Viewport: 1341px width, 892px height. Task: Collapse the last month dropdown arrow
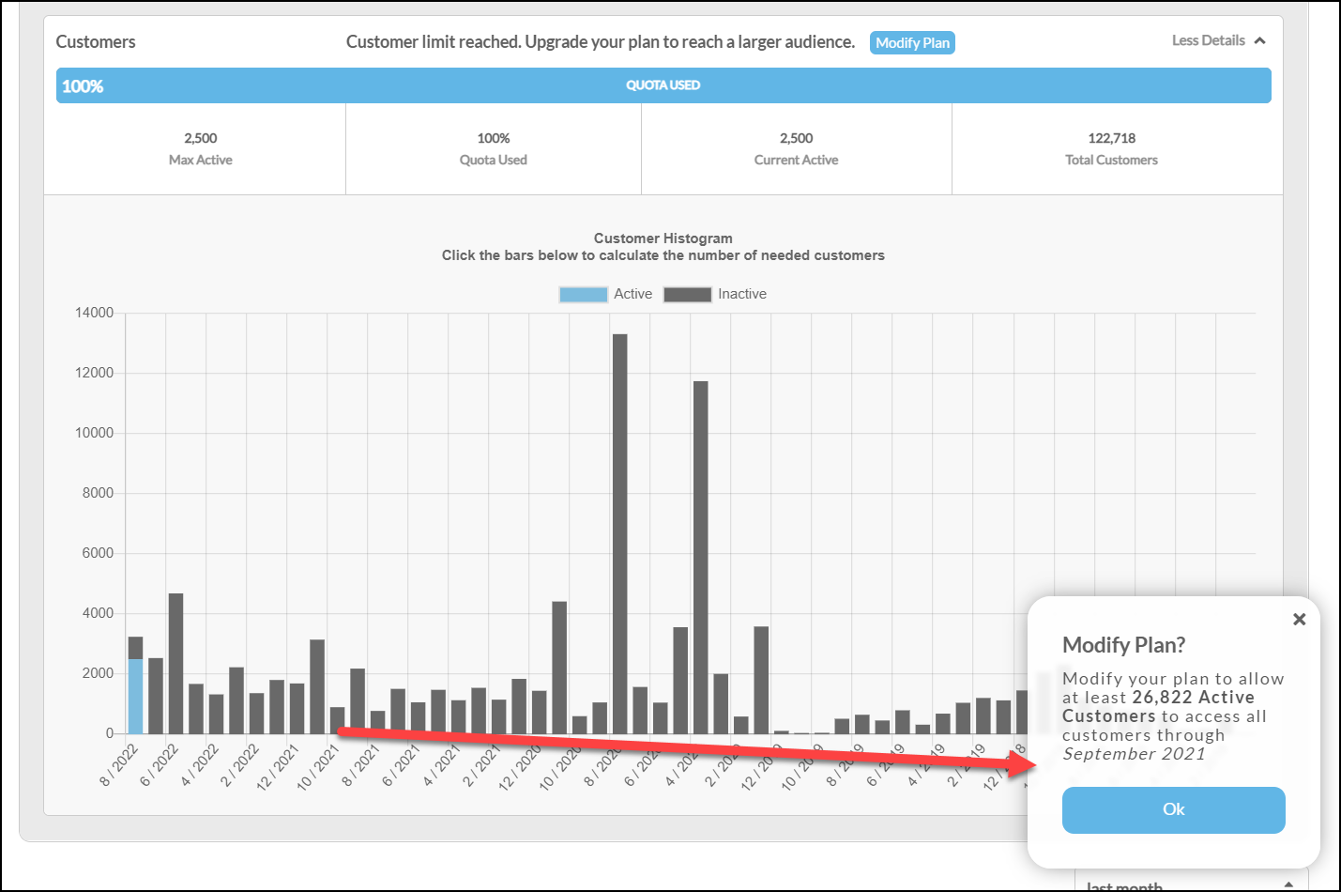(1288, 884)
